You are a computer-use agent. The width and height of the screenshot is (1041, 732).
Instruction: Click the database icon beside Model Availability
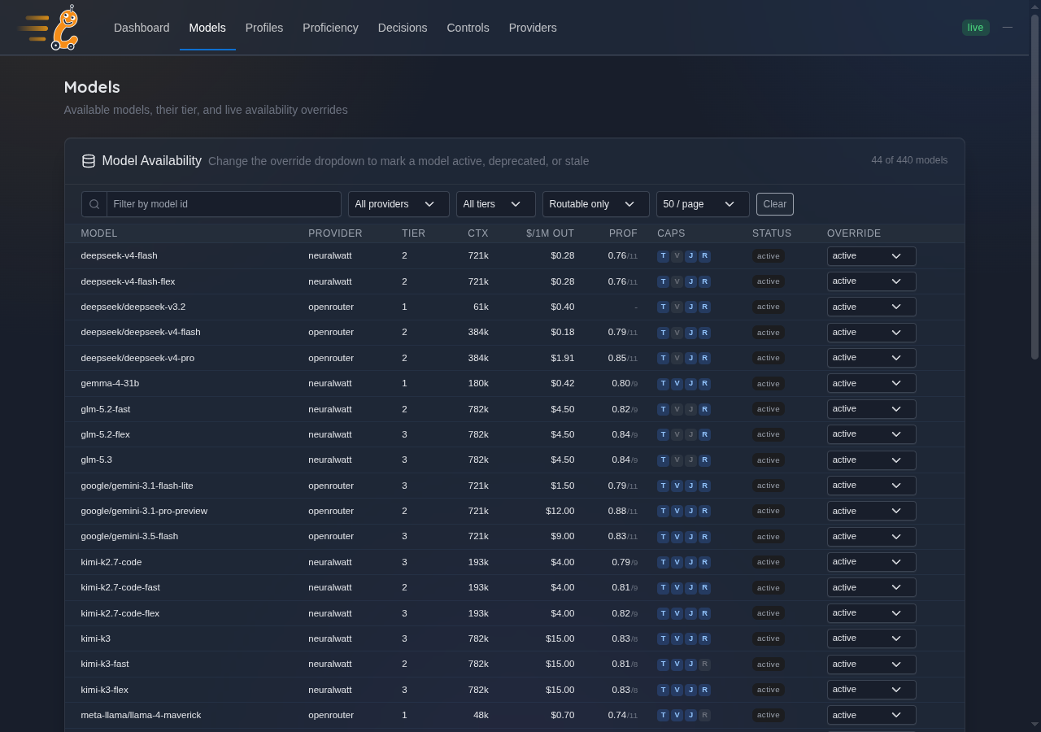[x=89, y=161]
